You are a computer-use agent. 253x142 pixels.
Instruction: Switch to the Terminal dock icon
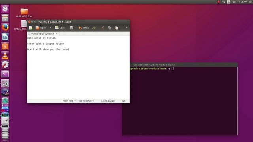tap(5, 74)
